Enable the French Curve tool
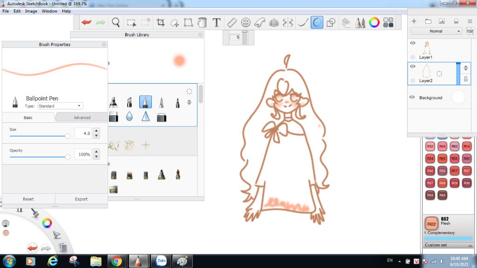The width and height of the screenshot is (477, 268). pos(260,22)
